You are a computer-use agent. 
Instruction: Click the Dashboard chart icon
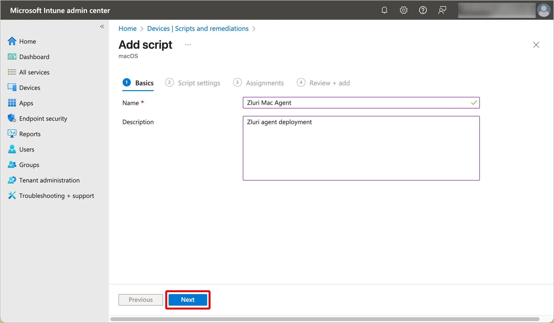(x=12, y=57)
